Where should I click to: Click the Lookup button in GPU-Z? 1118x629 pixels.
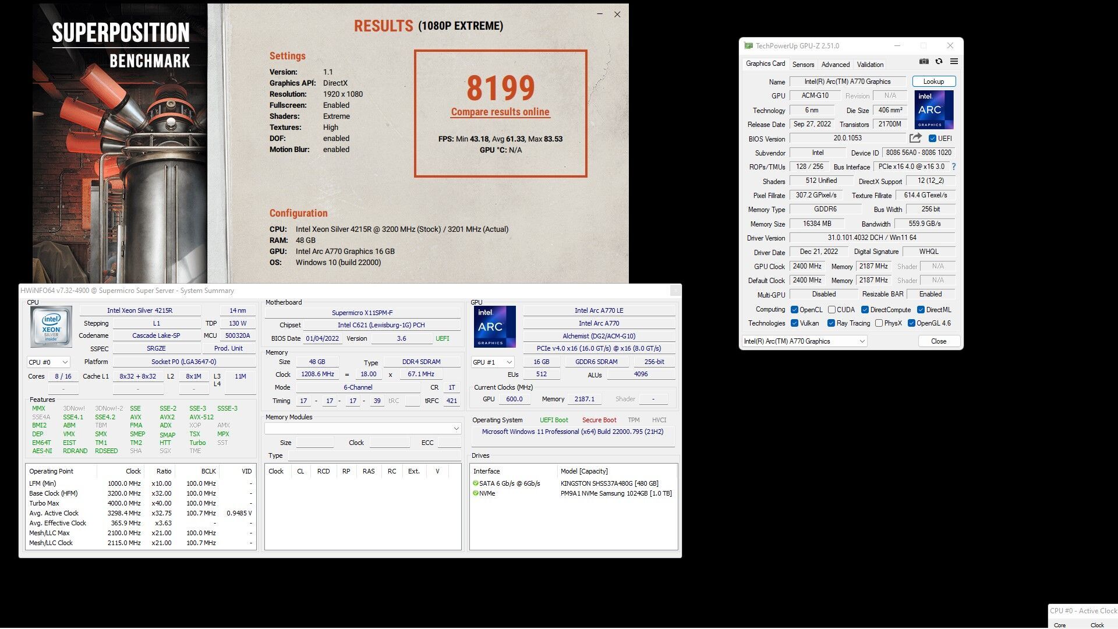(x=933, y=82)
